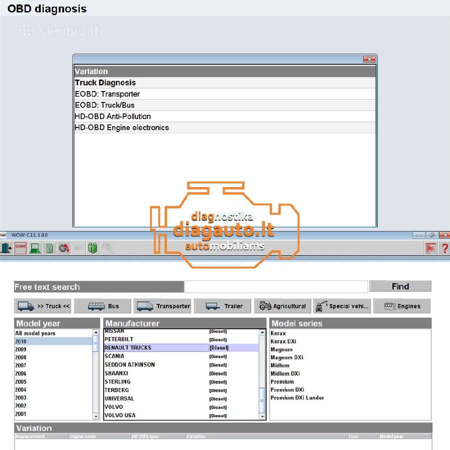Close the Variation dialog with X

[x=369, y=59]
